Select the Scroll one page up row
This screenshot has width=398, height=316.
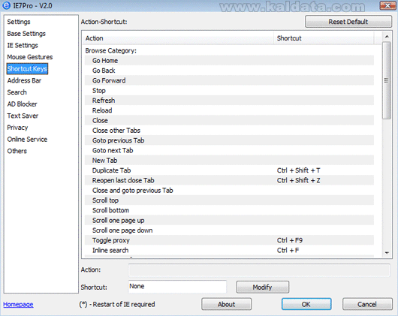(x=229, y=220)
